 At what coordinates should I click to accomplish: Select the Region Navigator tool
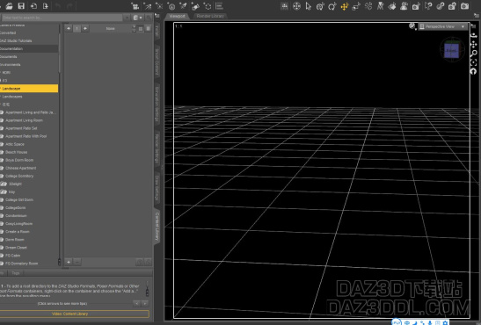404,6
